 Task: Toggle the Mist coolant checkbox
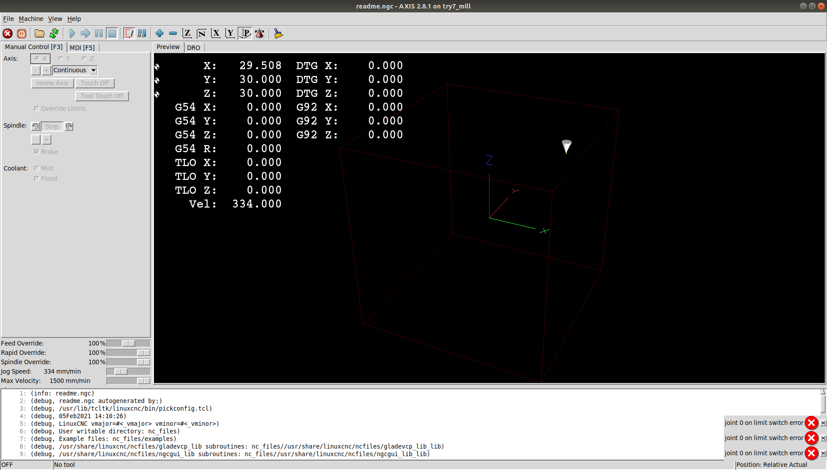37,168
